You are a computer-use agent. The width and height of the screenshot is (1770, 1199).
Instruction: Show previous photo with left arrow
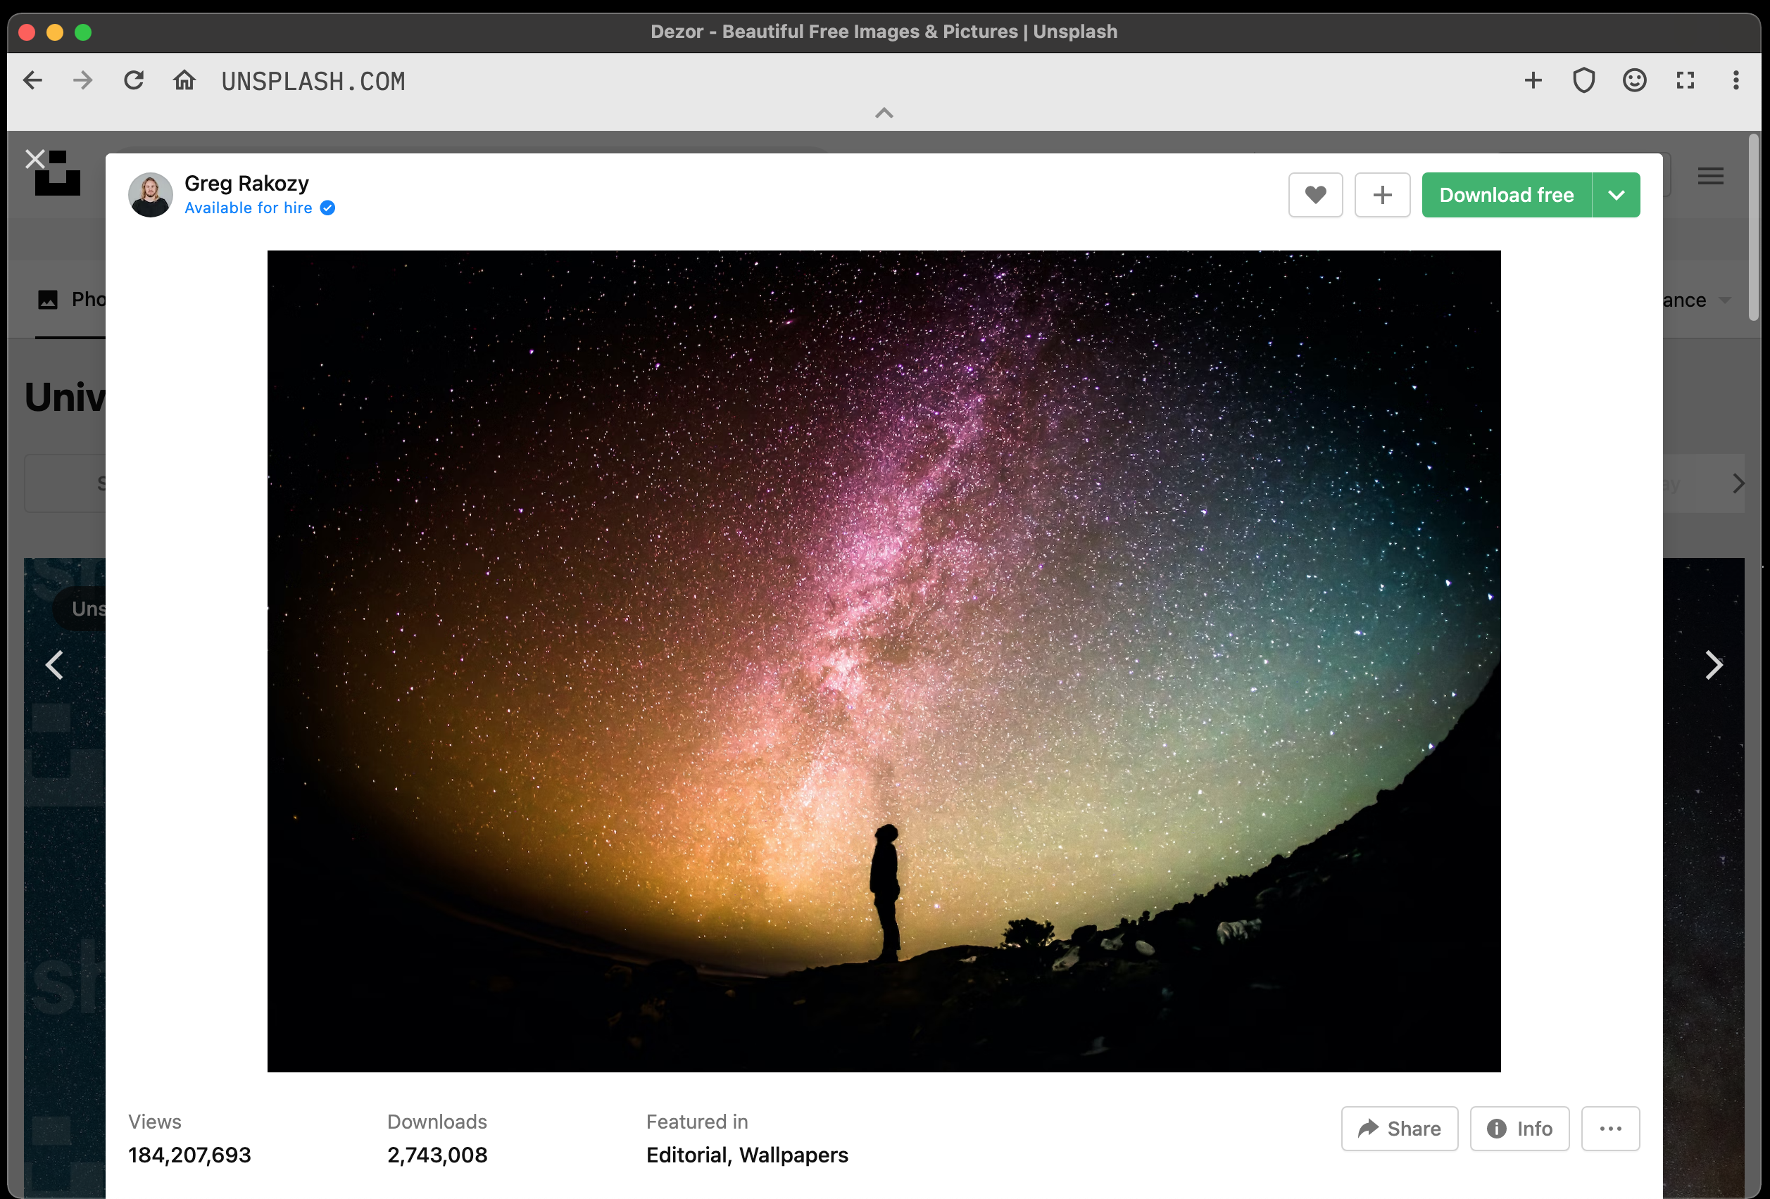54,665
